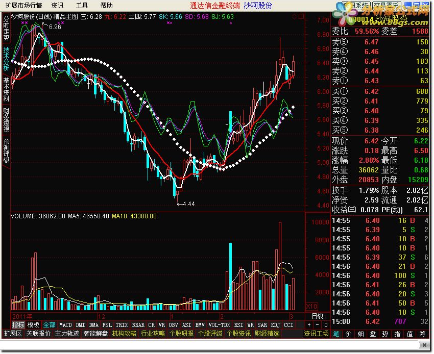This screenshot has width=434, height=354.
Task: Apply the FSL indicator
Action: 107,325
